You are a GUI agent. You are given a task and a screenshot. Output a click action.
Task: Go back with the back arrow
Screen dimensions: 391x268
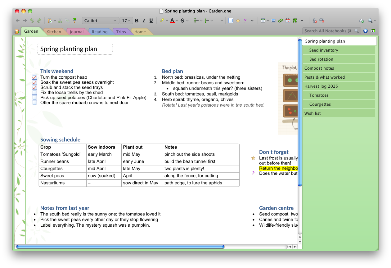pyautogui.click(x=17, y=21)
